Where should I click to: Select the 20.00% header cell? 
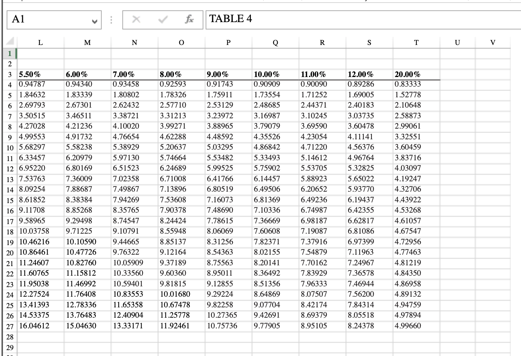coord(416,74)
